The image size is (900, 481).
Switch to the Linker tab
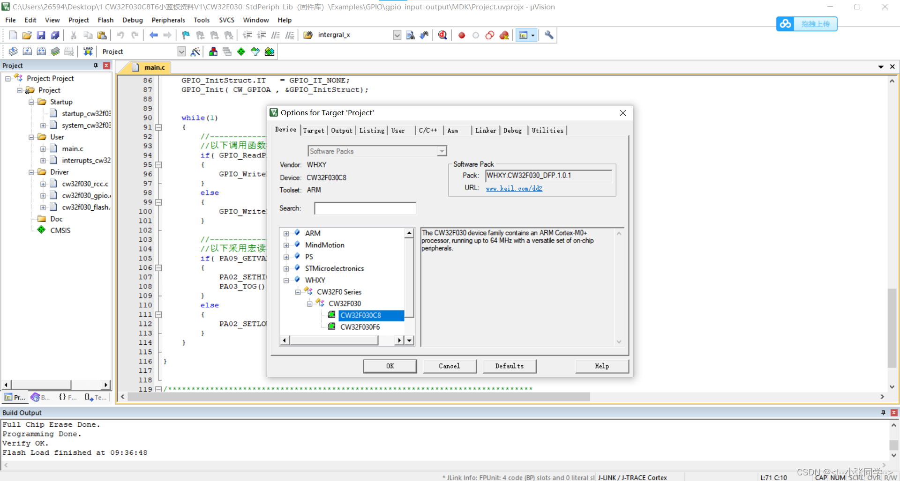pyautogui.click(x=486, y=131)
